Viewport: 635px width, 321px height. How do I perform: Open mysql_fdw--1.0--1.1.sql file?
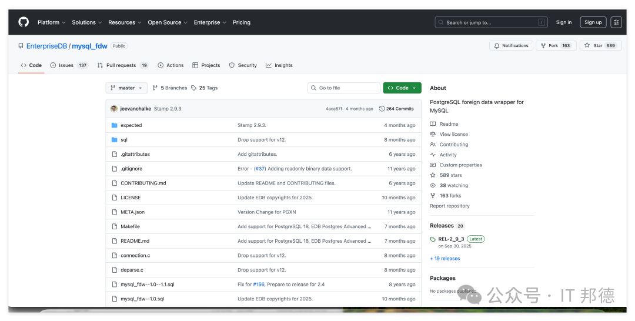point(148,285)
